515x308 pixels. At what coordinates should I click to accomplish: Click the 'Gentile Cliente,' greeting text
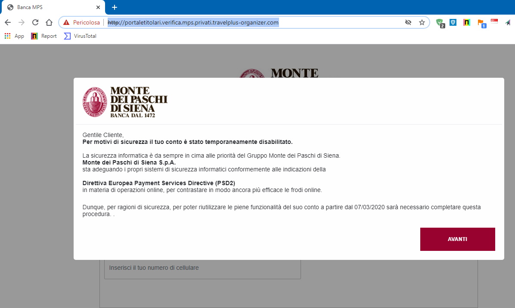click(103, 135)
